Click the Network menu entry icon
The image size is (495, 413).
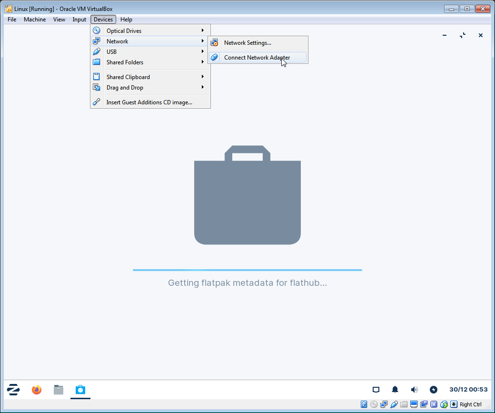pos(97,41)
